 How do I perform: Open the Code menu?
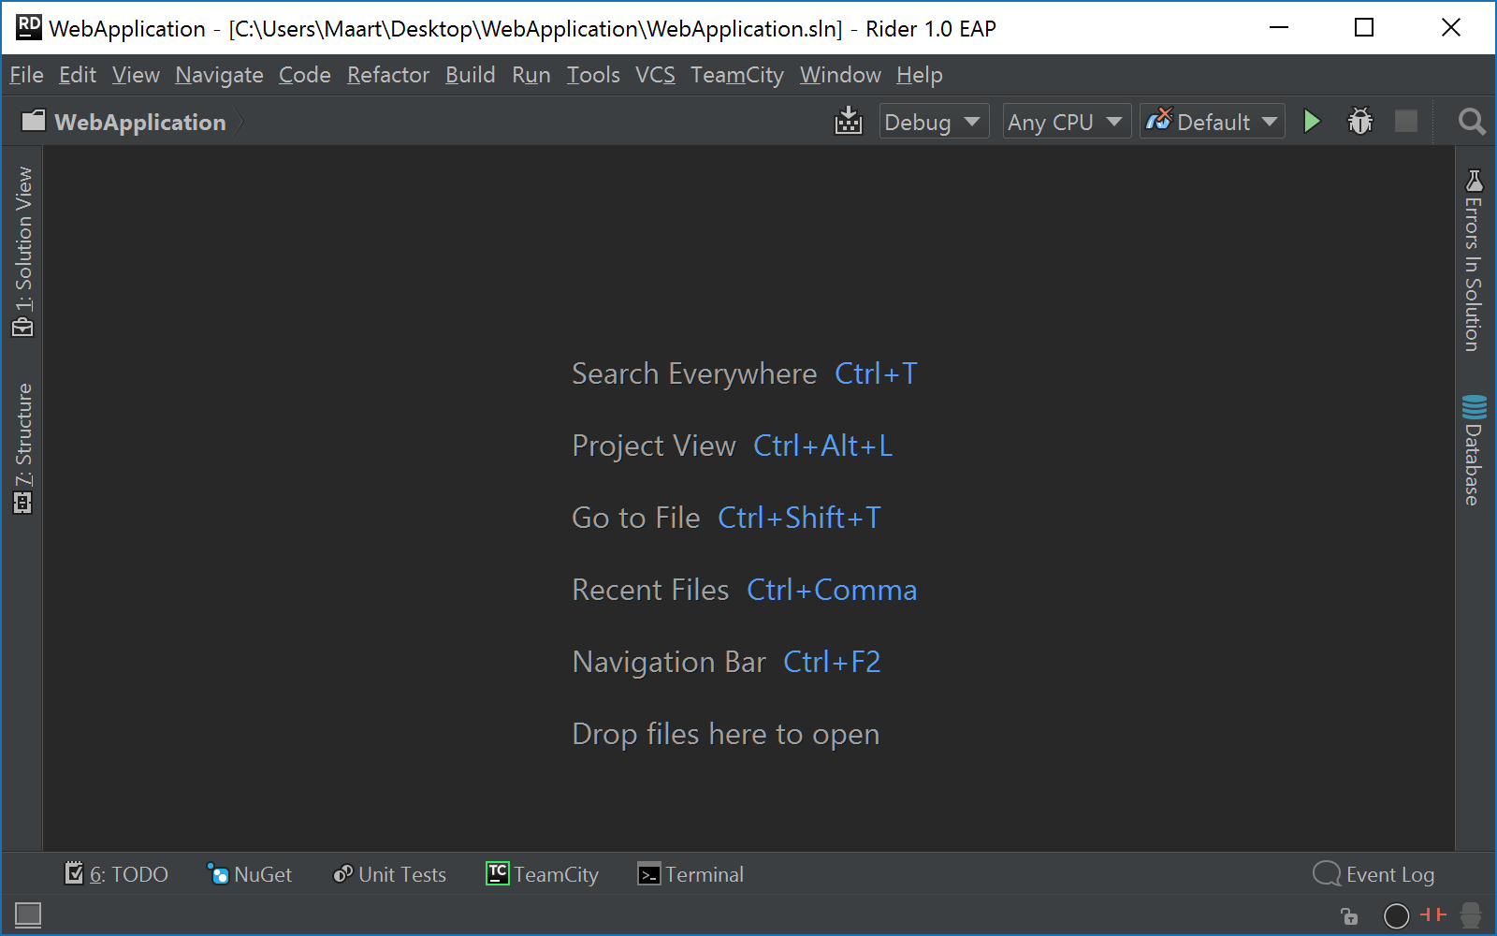(x=305, y=75)
